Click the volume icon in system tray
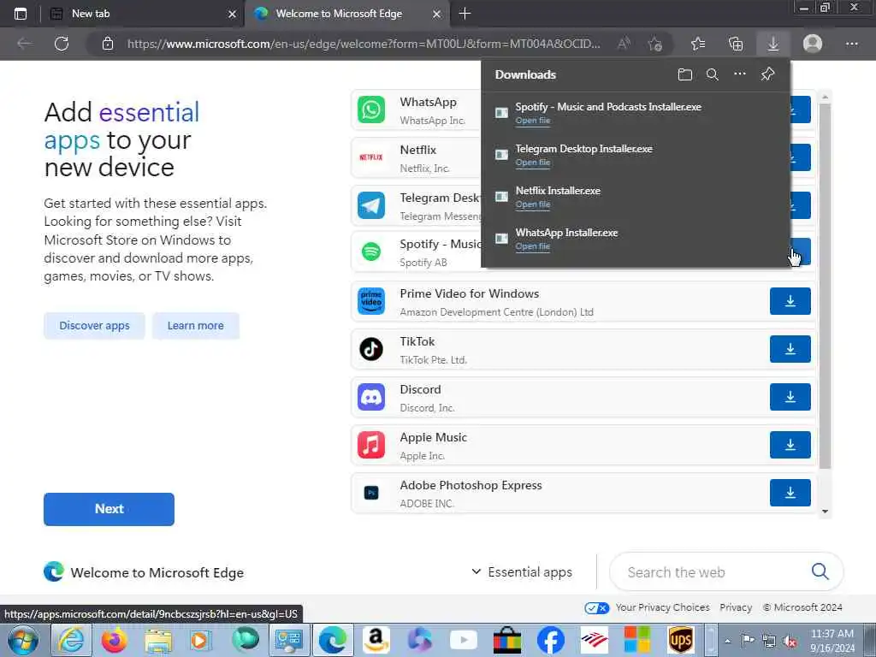Viewport: 876px width, 657px height. point(790,642)
